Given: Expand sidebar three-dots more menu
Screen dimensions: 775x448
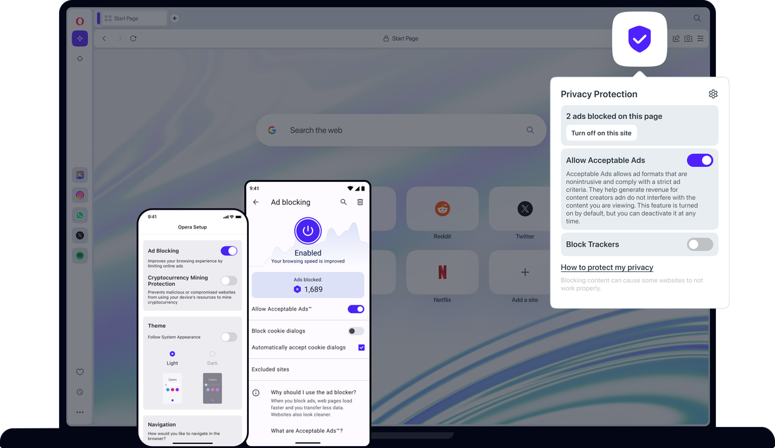Looking at the screenshot, I should (80, 412).
